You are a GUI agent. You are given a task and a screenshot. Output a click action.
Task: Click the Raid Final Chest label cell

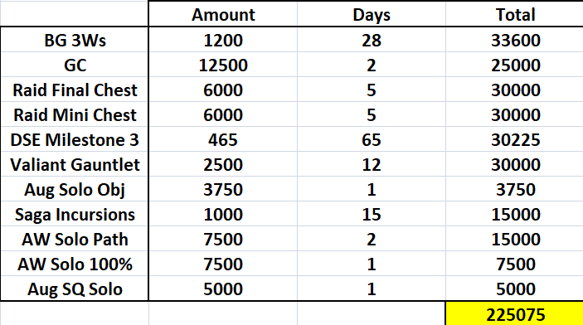[75, 90]
